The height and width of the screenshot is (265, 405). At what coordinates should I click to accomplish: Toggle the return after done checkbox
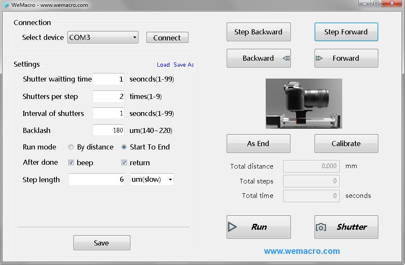(x=124, y=162)
